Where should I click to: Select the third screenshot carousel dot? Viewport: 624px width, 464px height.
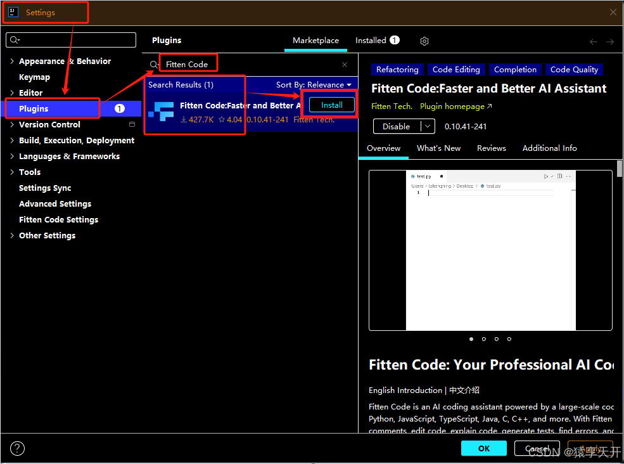click(497, 339)
